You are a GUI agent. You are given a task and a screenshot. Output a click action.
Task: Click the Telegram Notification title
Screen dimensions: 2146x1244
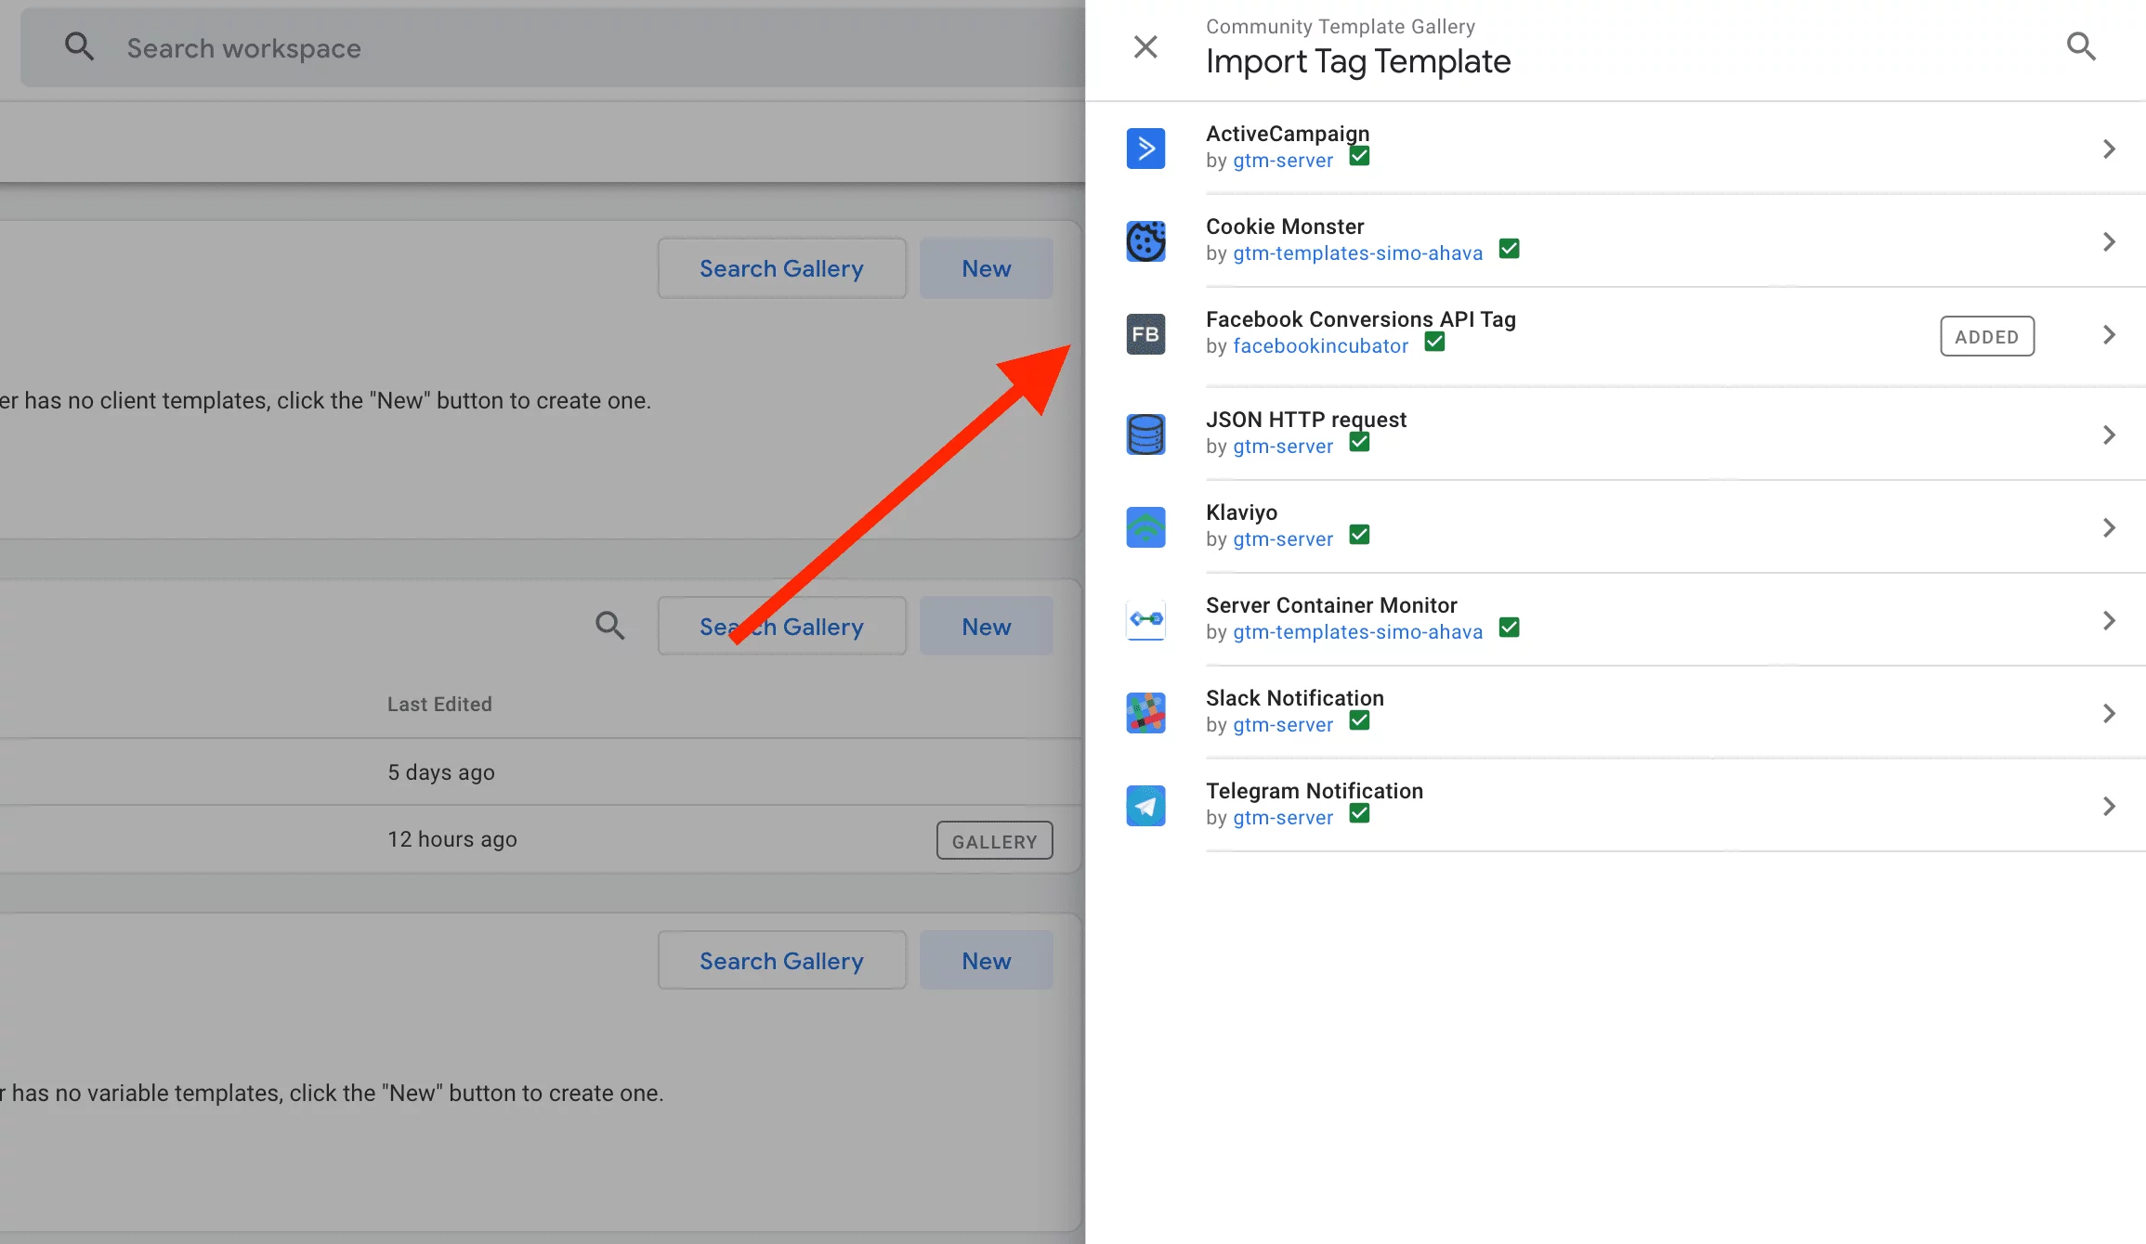pos(1315,791)
